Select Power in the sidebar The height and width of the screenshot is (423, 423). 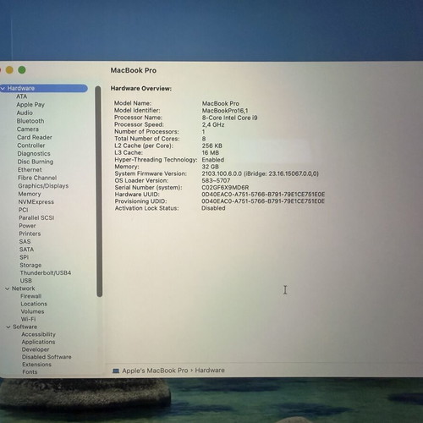tap(27, 226)
